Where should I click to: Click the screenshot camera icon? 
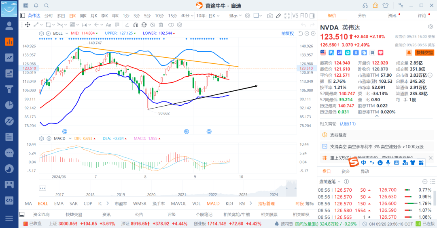270,16
